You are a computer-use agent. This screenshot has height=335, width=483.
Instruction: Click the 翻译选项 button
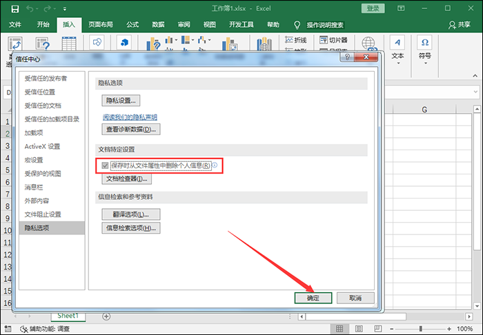[x=131, y=214]
